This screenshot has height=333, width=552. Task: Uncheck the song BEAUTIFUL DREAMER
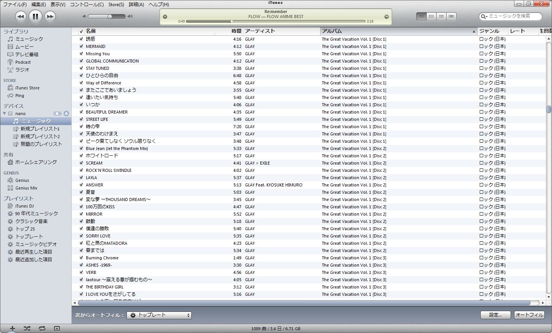pyautogui.click(x=81, y=112)
